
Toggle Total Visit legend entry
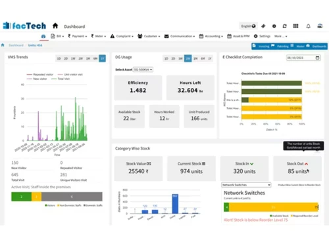click(x=61, y=79)
